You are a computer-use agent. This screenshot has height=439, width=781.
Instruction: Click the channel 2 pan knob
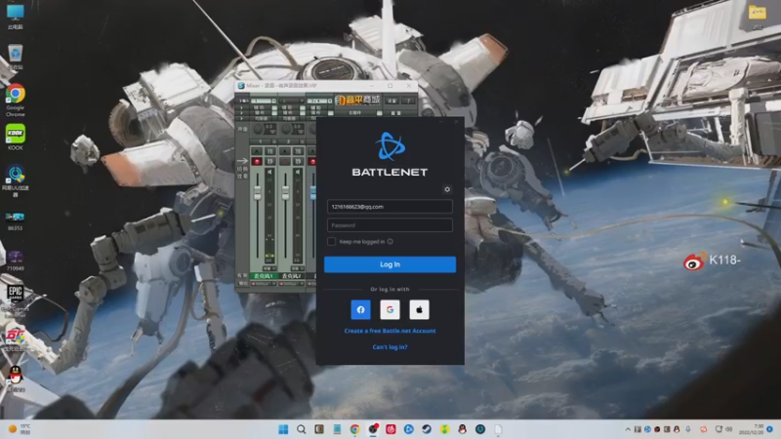286,129
